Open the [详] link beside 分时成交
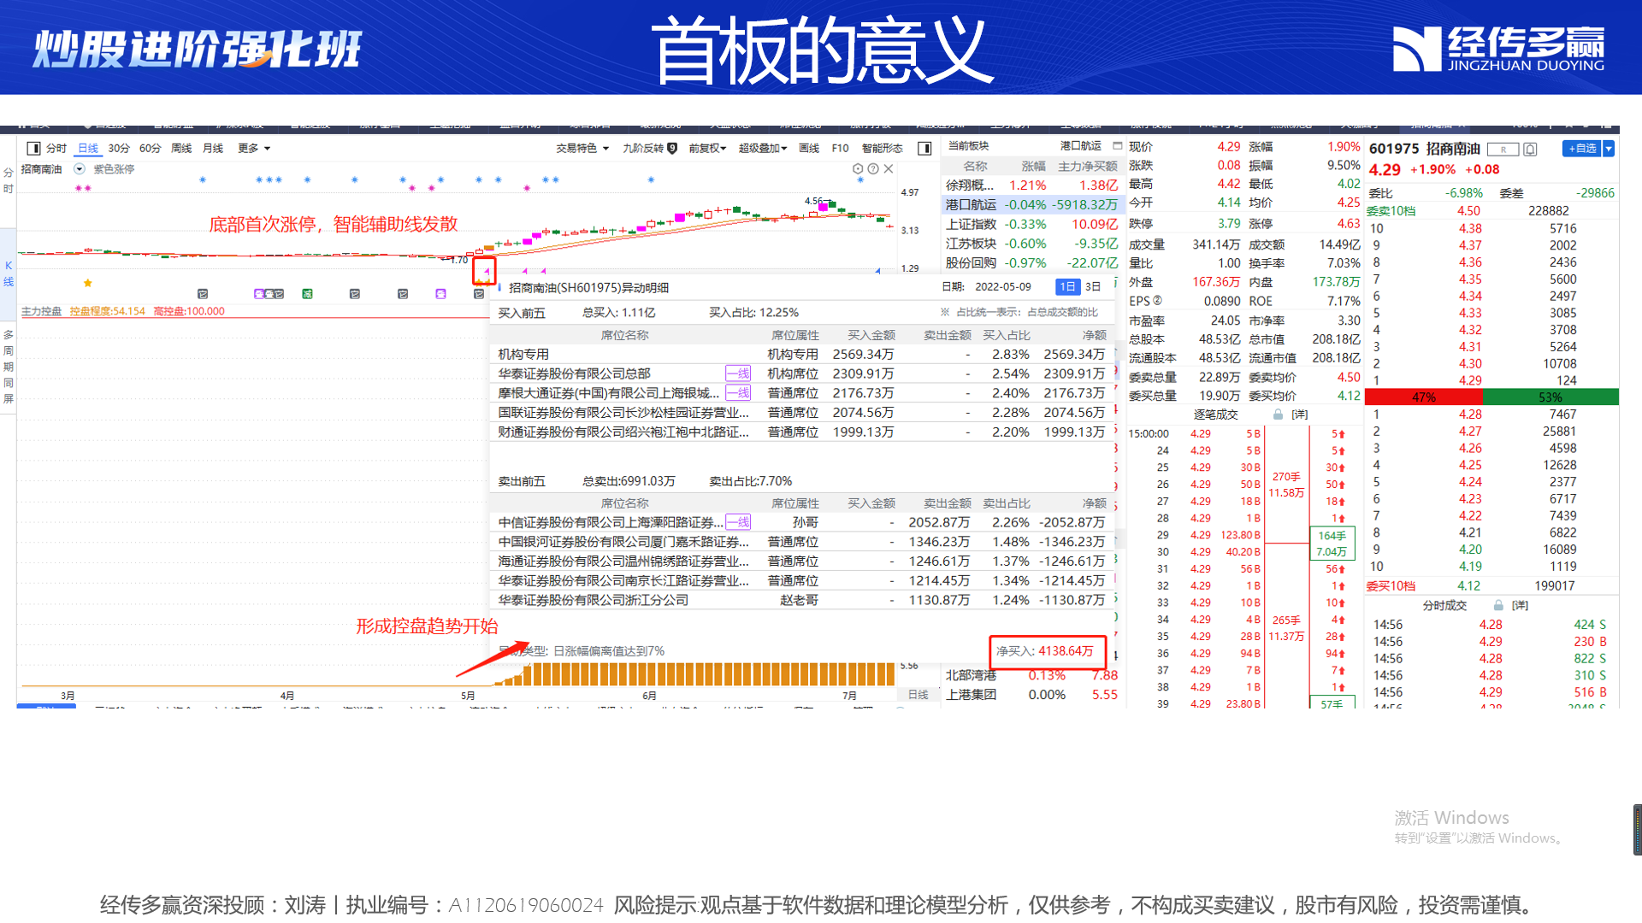 (x=1521, y=605)
